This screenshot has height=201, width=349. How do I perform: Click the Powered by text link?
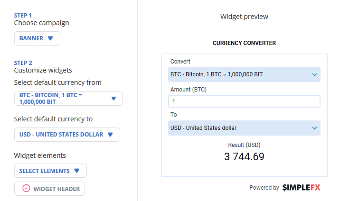click(264, 188)
